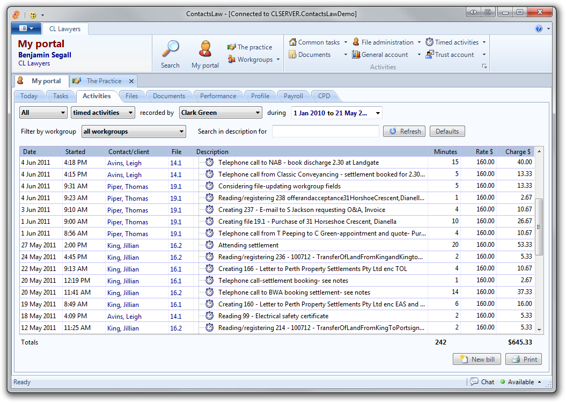Open Activities group dialog launcher icon
Screen dimensions: 566x403
coord(484,67)
